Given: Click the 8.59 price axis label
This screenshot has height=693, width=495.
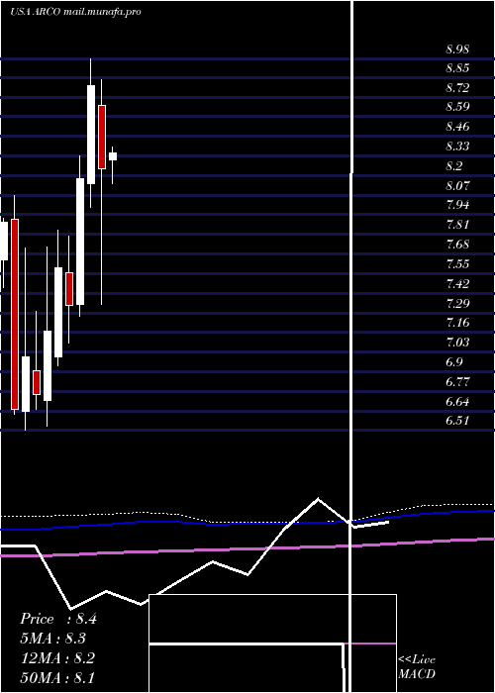Looking at the screenshot, I should (457, 107).
